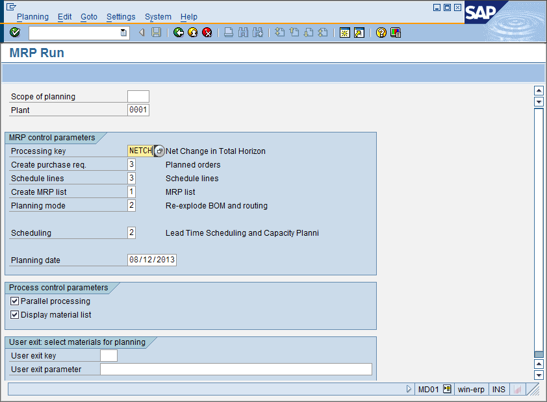547x402 pixels.
Task: Toggle the Parallel processing checkbox
Action: pyautogui.click(x=15, y=301)
